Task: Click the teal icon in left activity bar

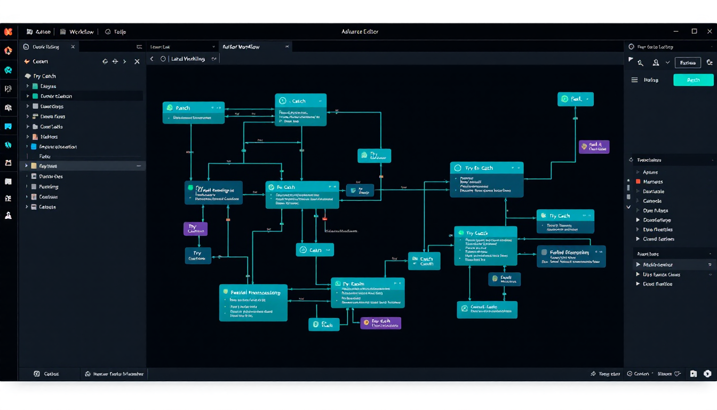Action: tap(8, 70)
